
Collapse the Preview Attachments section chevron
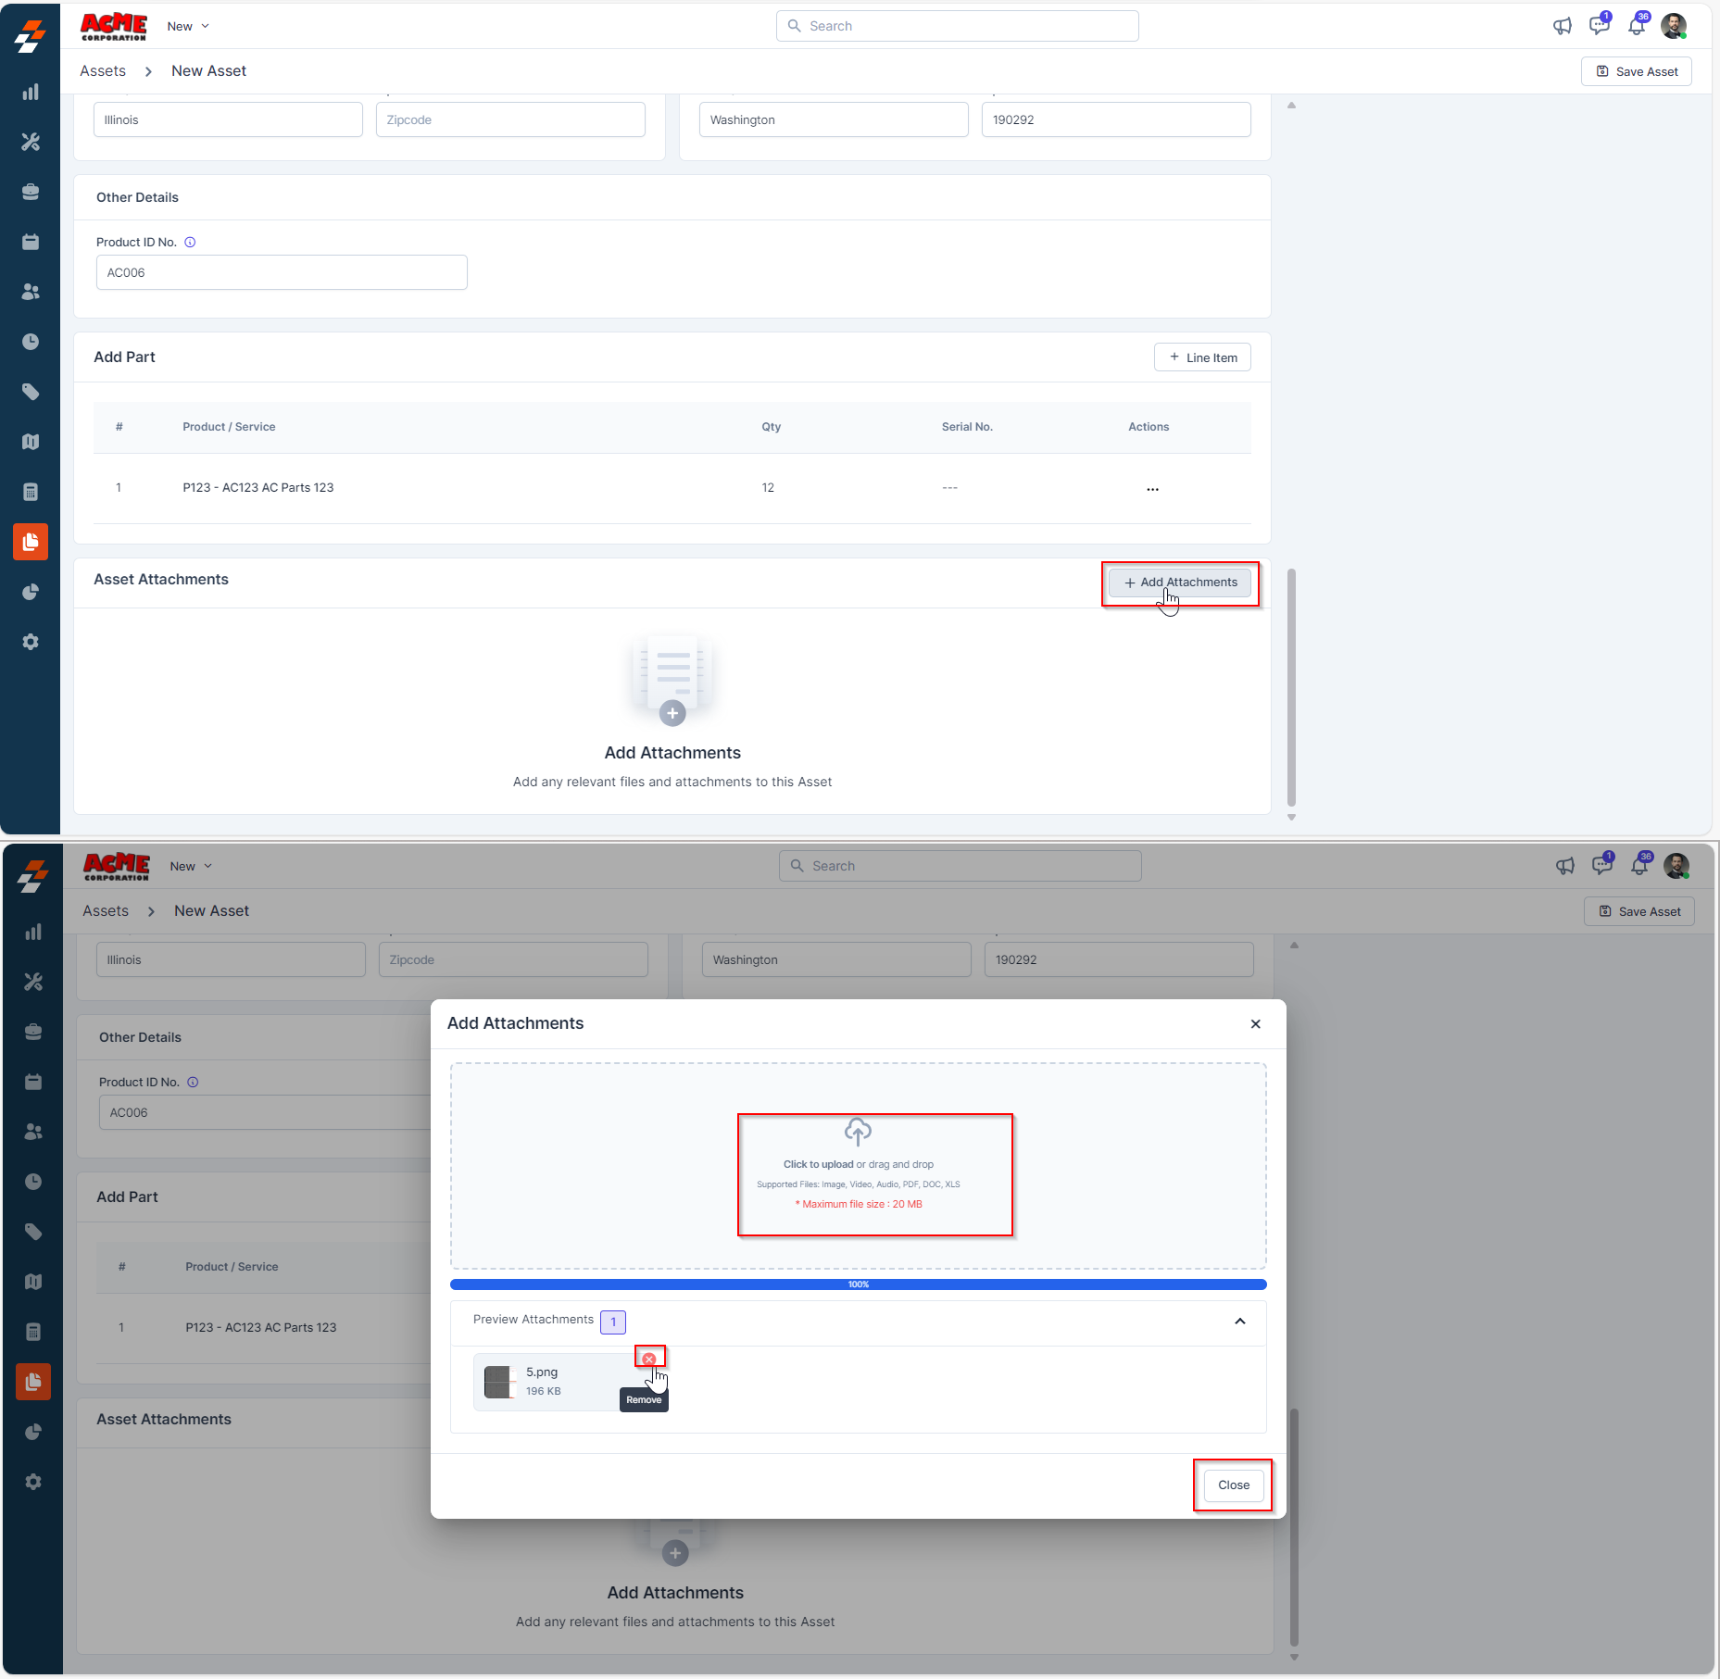(x=1240, y=1321)
